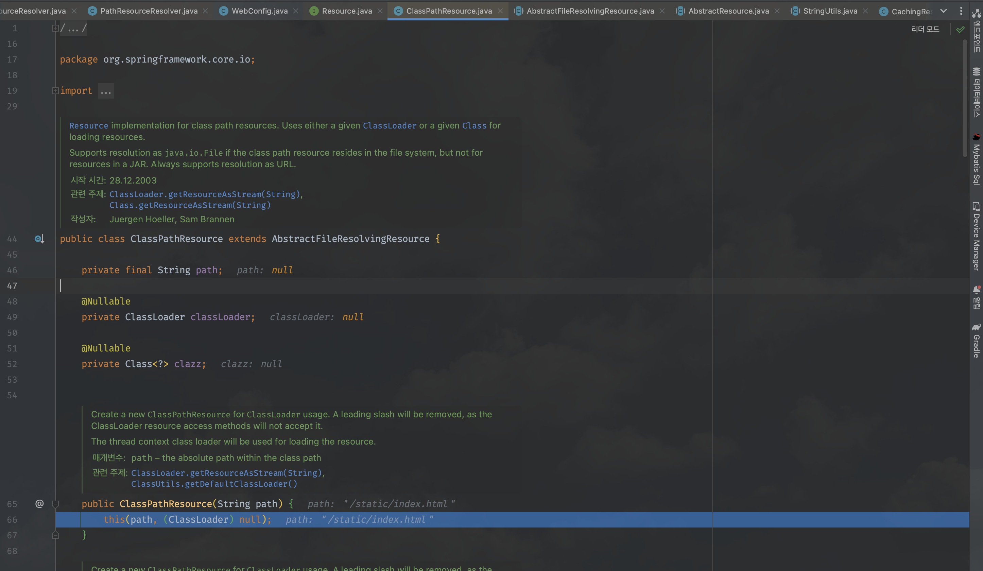
Task: Toggle 리더 모드 (Reader mode)
Action: [925, 29]
